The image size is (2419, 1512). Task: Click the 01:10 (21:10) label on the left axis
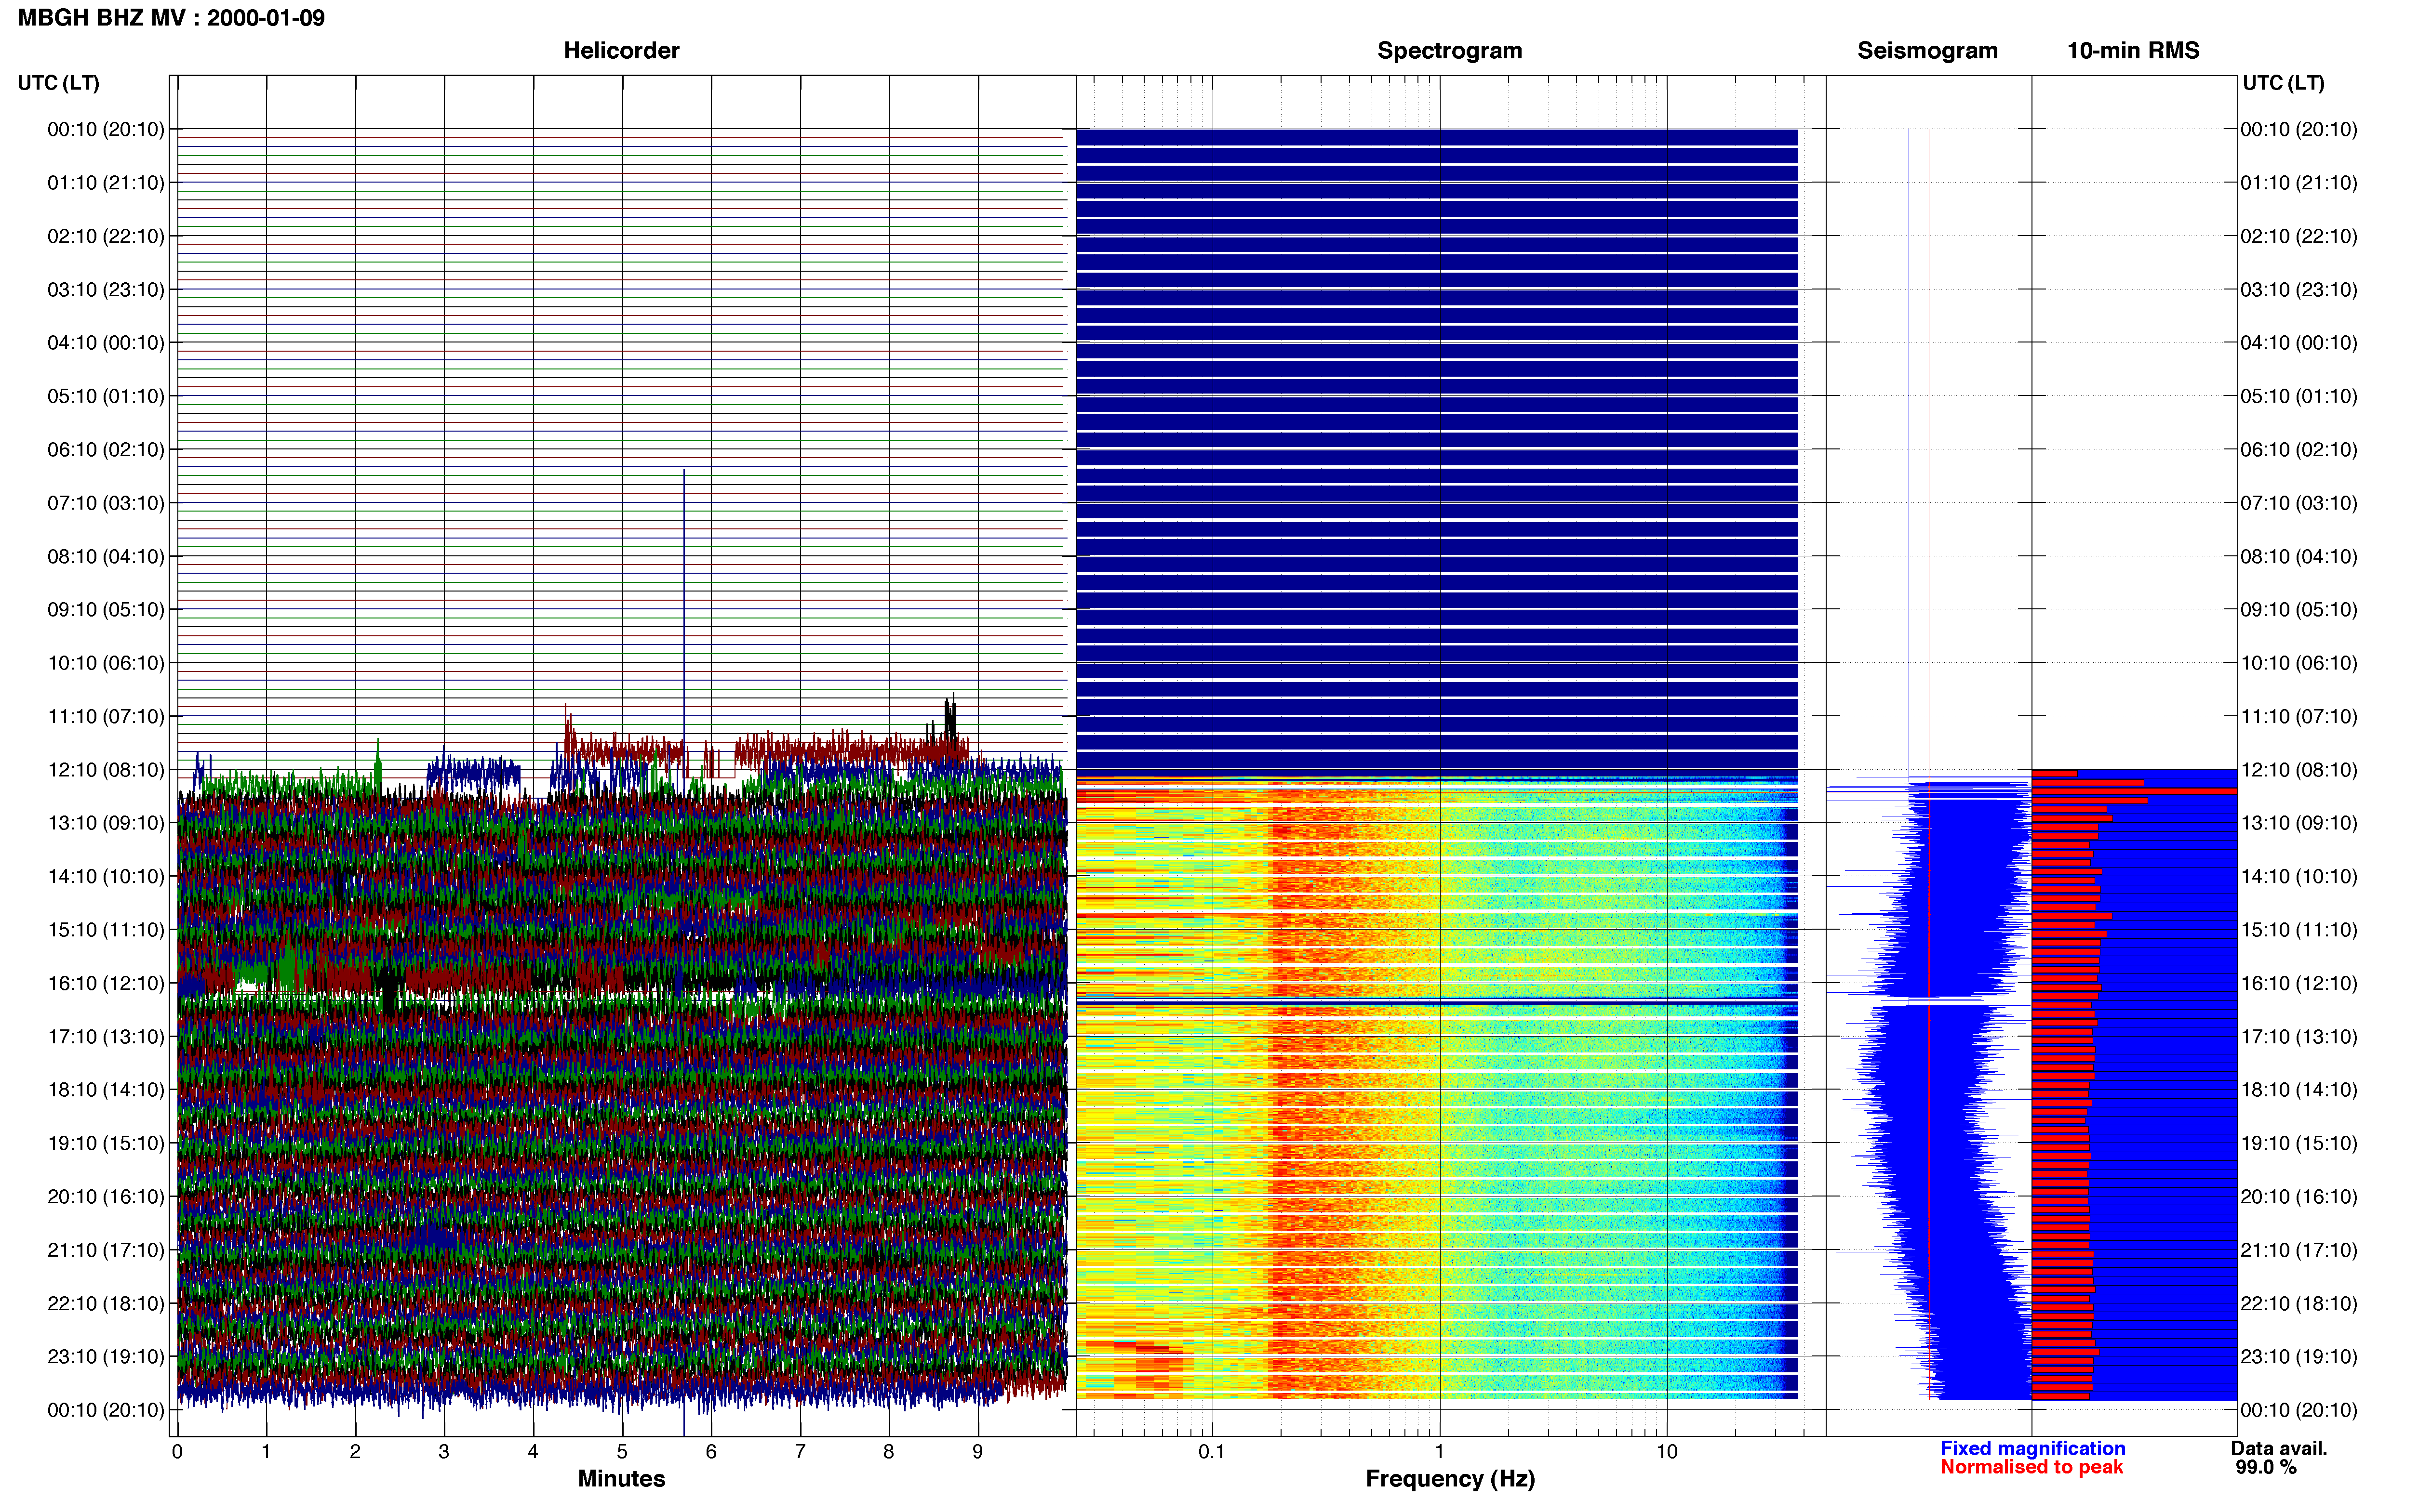(x=106, y=183)
